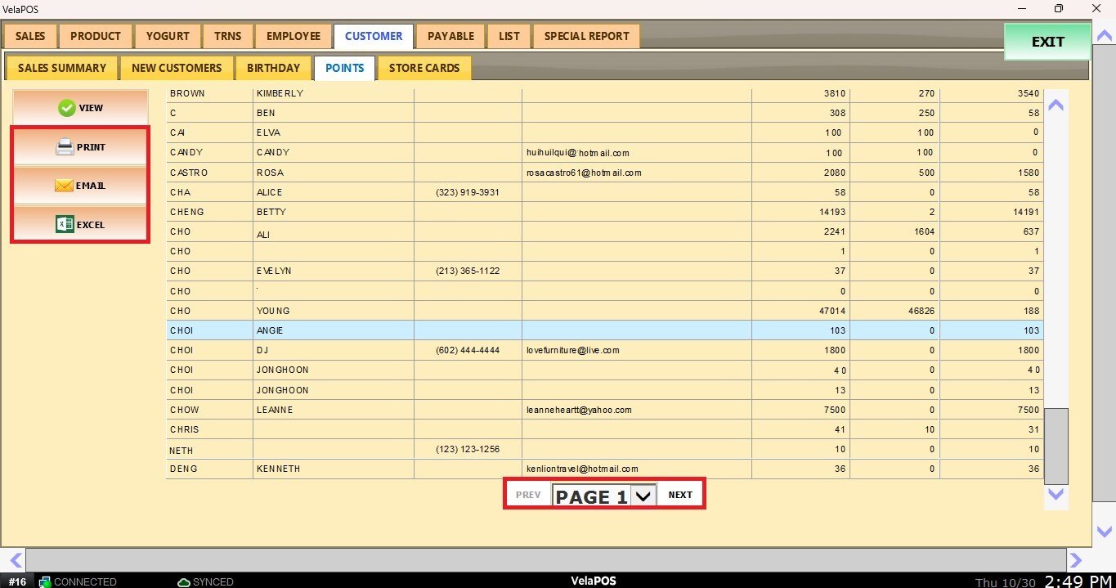The height and width of the screenshot is (588, 1116).
Task: Click the green checkmark View icon
Action: 67,108
